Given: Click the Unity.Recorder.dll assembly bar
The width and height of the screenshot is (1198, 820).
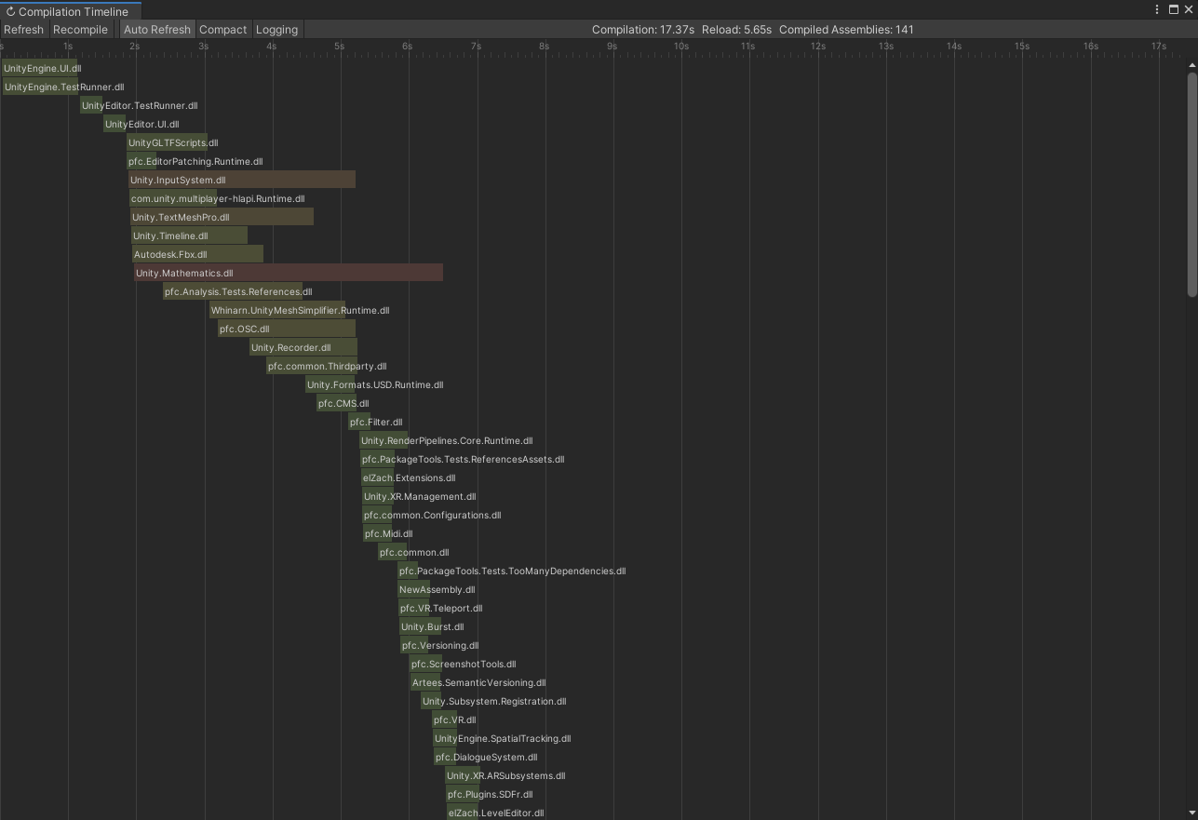Looking at the screenshot, I should 303,347.
